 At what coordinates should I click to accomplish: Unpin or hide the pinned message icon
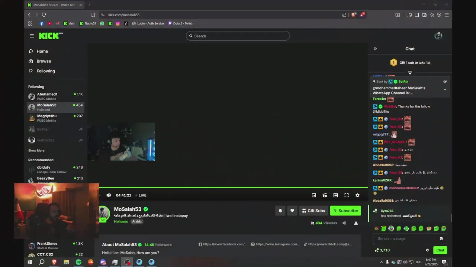click(x=445, y=82)
